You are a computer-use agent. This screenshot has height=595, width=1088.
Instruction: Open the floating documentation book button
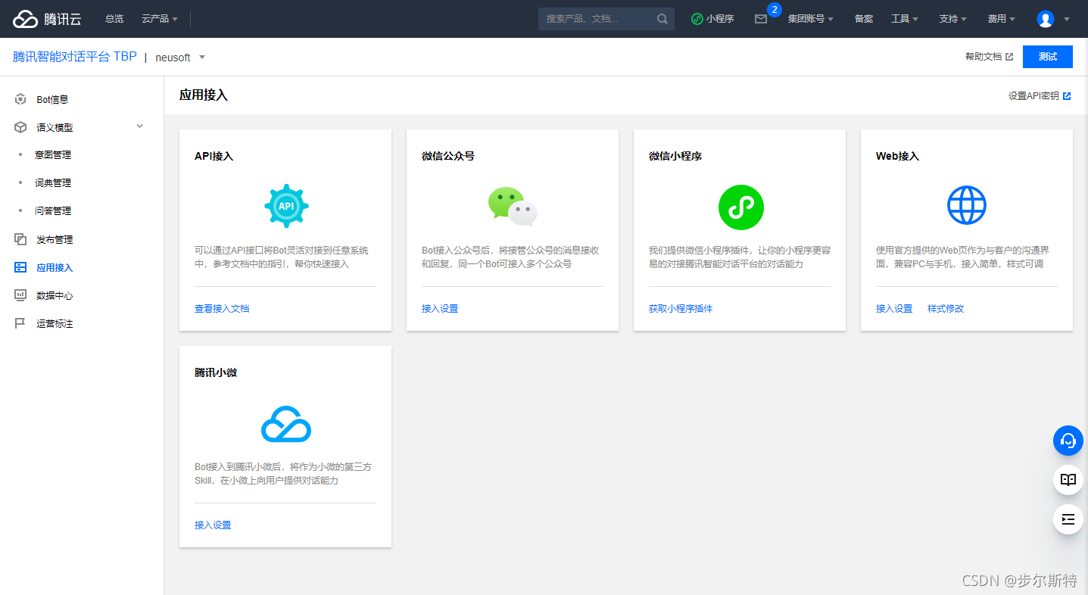click(x=1068, y=480)
